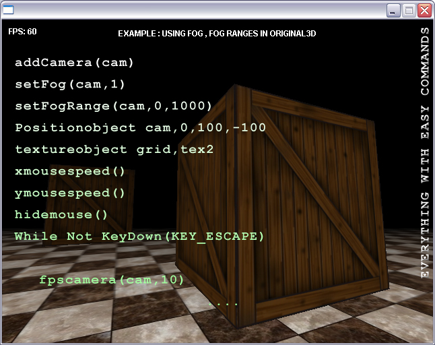Minimize the 3D demo window
This screenshot has height=345, width=435.
click(x=393, y=11)
